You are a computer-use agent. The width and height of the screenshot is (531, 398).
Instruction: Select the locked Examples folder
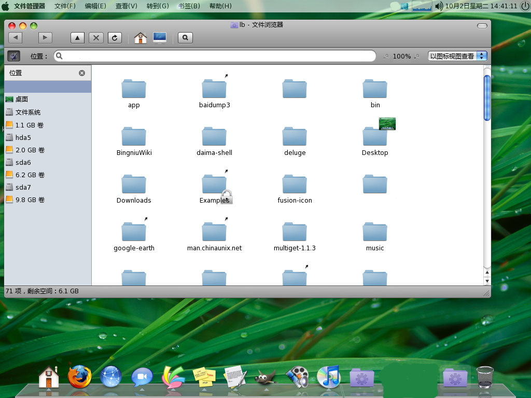click(214, 184)
